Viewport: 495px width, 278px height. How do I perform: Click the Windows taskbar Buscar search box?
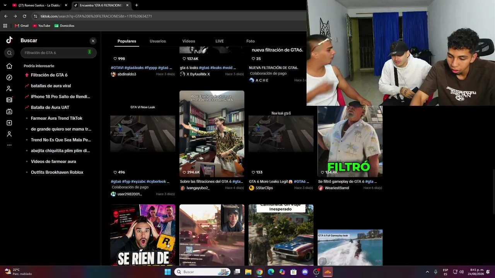coord(202,272)
